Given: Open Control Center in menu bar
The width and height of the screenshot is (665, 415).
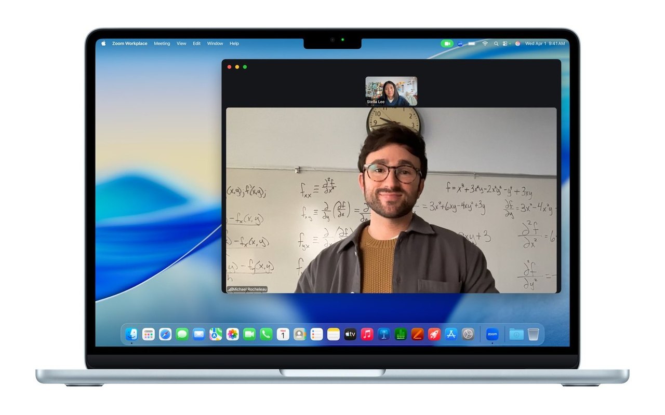Looking at the screenshot, I should (505, 44).
